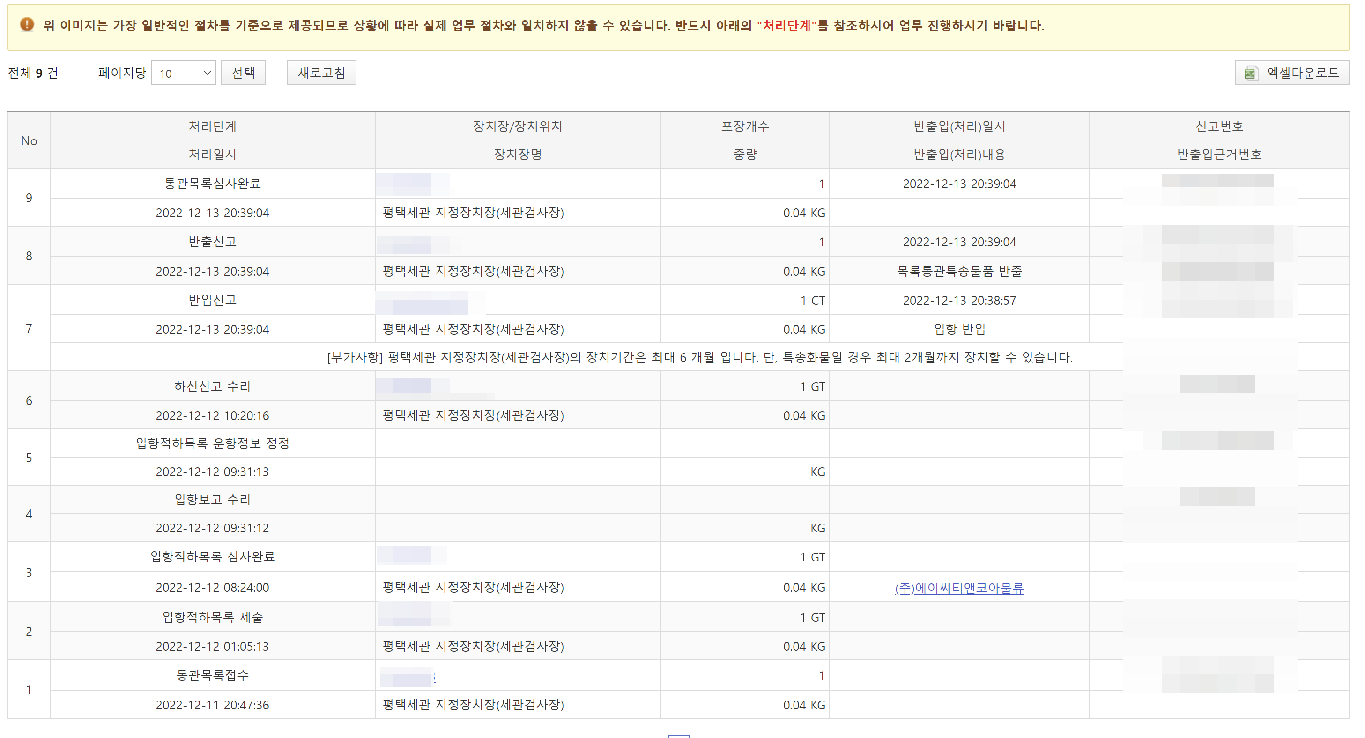Click the 선택 button

243,73
